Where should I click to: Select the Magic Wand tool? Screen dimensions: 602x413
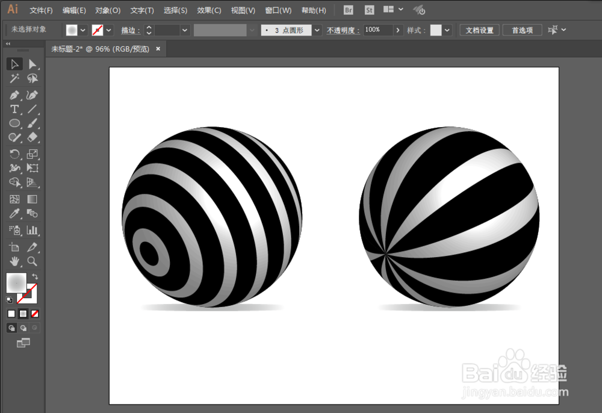point(14,78)
